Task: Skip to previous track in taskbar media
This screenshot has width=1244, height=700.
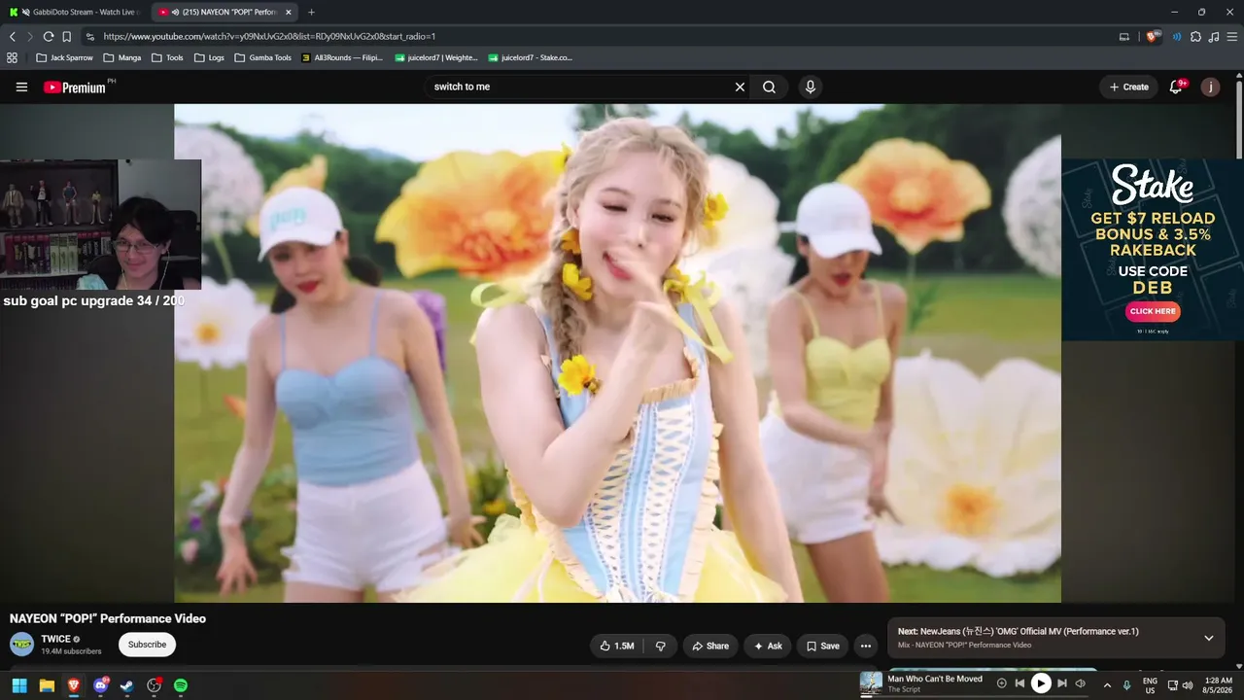Action: pyautogui.click(x=1019, y=683)
